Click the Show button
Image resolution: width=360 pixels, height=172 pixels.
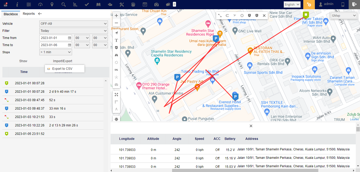[23, 61]
